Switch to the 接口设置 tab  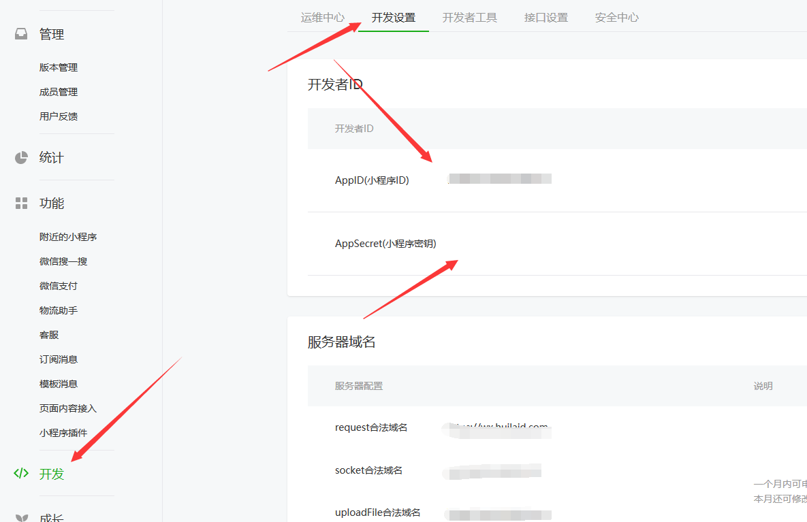[x=546, y=18]
